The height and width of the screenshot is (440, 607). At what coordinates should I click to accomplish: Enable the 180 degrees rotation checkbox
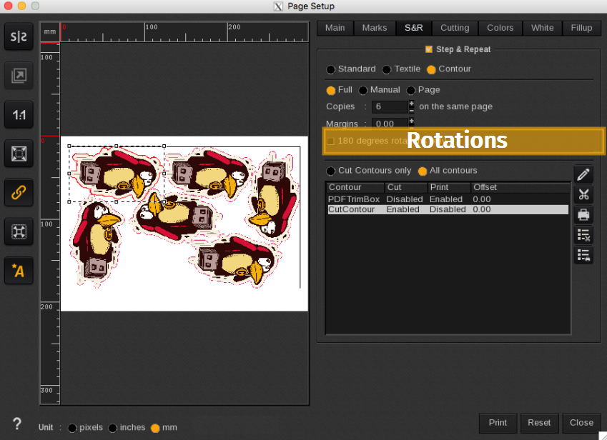point(330,141)
